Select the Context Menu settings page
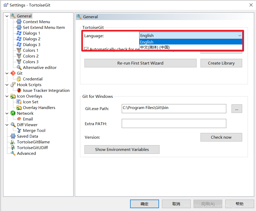Screen dimensions: 256x211 click(36, 22)
